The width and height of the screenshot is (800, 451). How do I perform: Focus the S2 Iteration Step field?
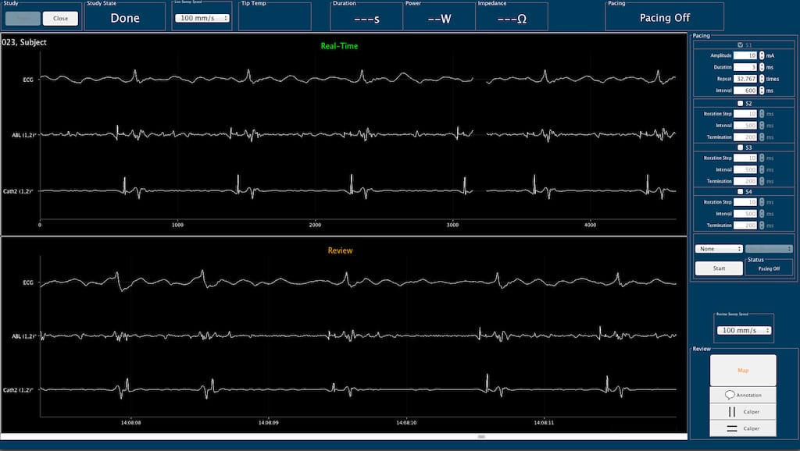click(745, 114)
